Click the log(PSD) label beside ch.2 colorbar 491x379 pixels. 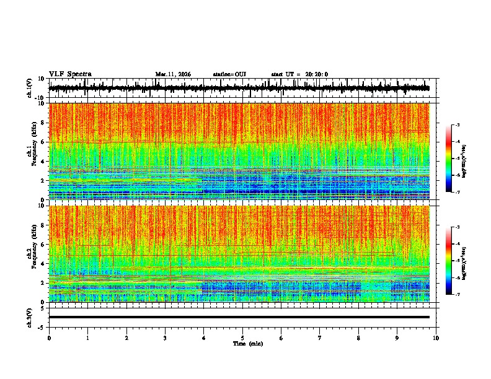click(x=464, y=263)
